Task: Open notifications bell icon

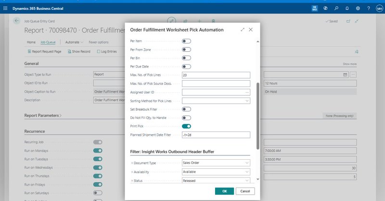Action: (347, 8)
